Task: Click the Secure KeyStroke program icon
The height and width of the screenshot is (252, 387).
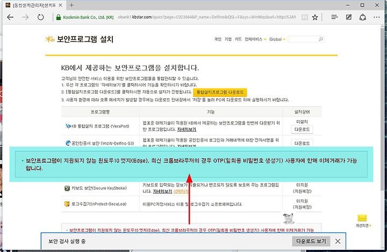Action: [67, 188]
